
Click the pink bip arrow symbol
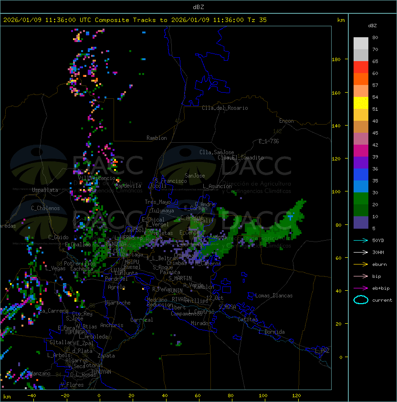point(361,276)
